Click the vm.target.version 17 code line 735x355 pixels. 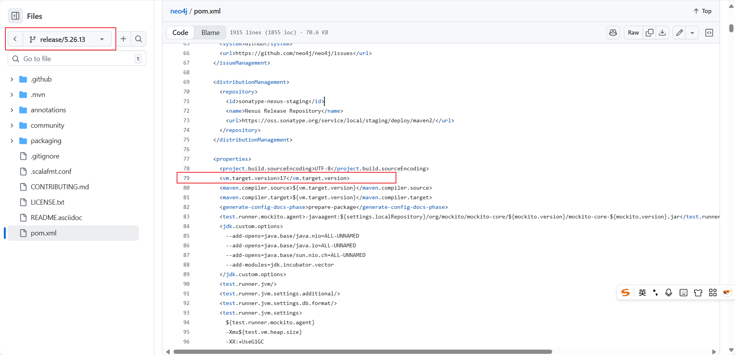click(285, 178)
